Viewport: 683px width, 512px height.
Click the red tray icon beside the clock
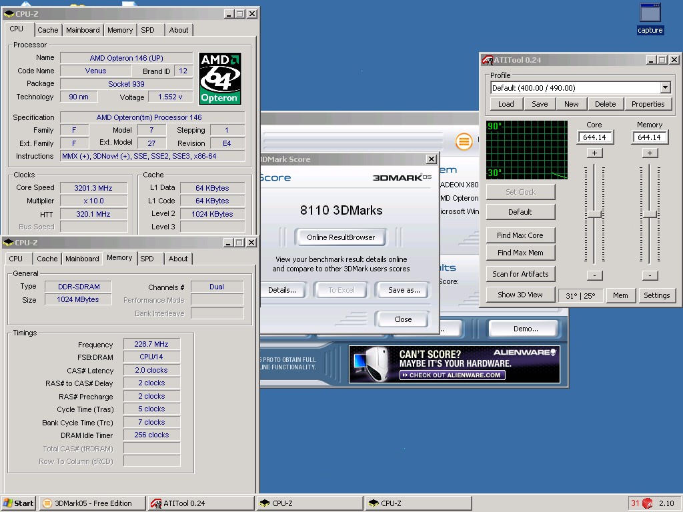(x=647, y=503)
